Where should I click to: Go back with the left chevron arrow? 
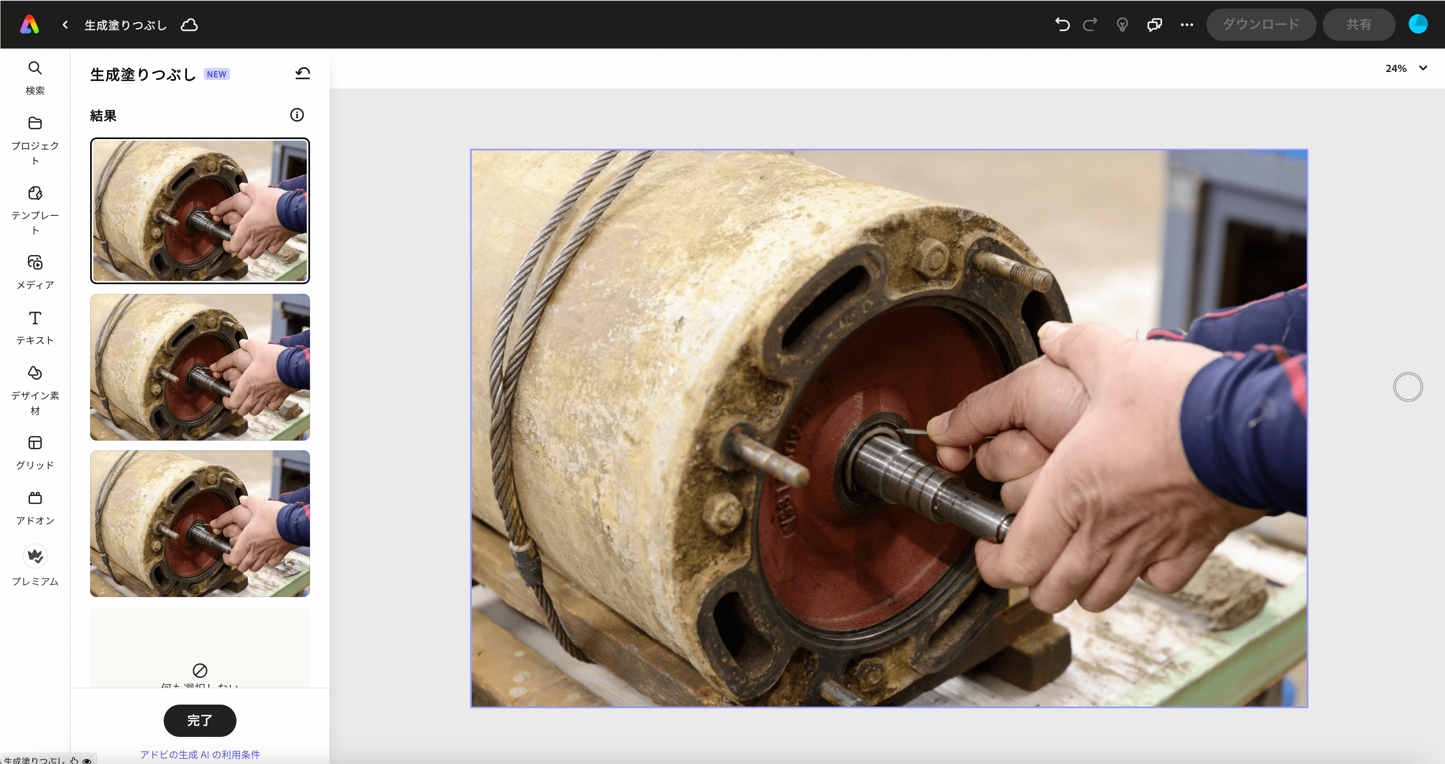(x=65, y=25)
